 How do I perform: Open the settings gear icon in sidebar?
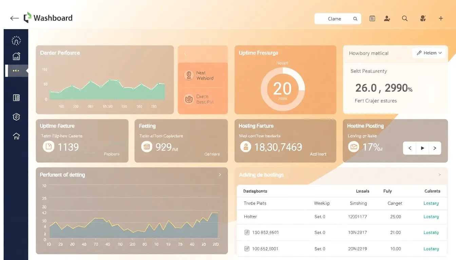point(16,40)
